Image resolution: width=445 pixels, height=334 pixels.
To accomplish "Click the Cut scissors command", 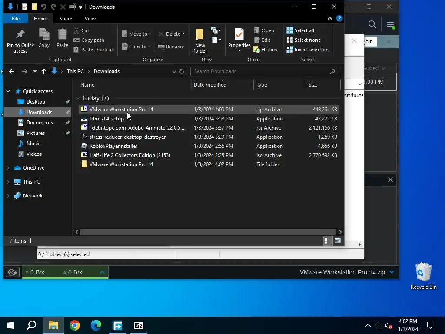I will 81,30.
